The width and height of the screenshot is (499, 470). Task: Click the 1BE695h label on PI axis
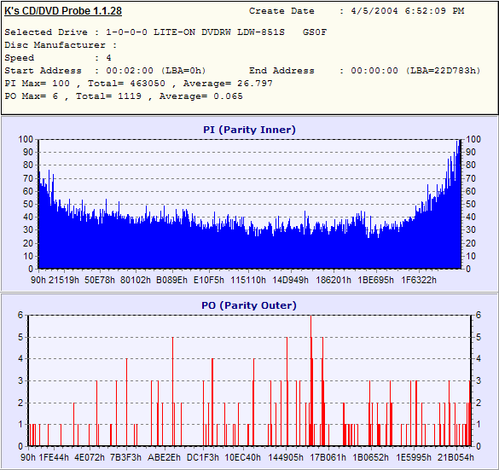coord(375,280)
